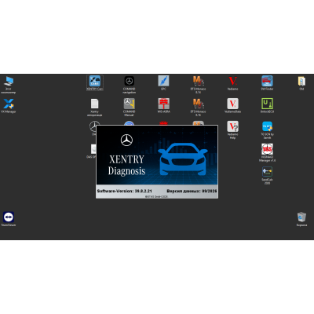The width and height of the screenshot is (314, 314).
Task: Launch the Vediamo shortcut
Action: point(232,83)
